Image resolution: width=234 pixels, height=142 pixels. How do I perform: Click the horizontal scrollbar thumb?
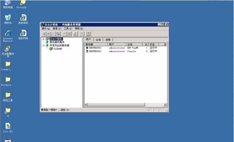tap(116, 104)
